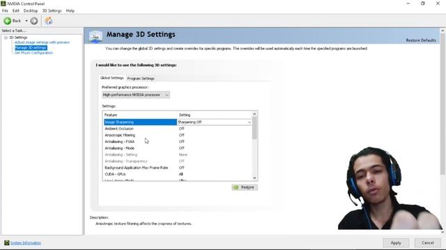This screenshot has height=250, width=446.
Task: Select the Antialiasing - Setting row
Action: pos(178,155)
